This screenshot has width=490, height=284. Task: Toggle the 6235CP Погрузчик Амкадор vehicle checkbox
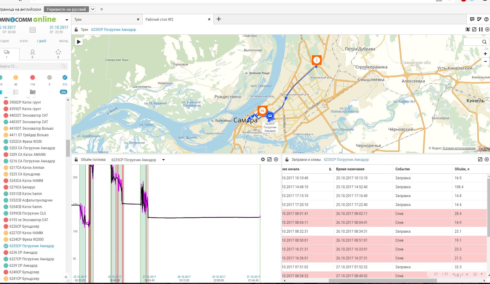point(6,246)
